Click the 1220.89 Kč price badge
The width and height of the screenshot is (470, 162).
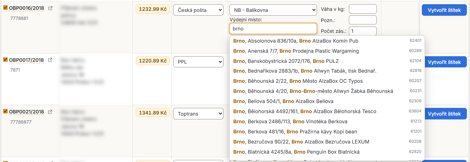153,61
